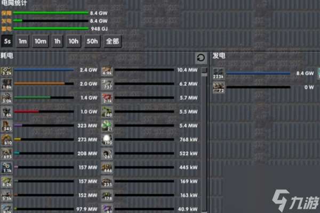Click the 140 icon beside 5.5 MW
320x213 pixels.
click(x=107, y=112)
